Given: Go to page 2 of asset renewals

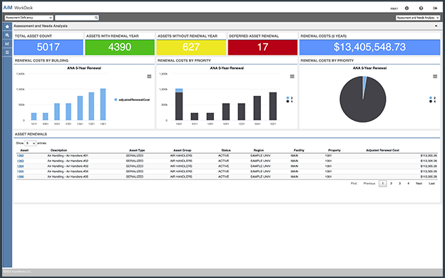Looking at the screenshot, I should [x=391, y=183].
